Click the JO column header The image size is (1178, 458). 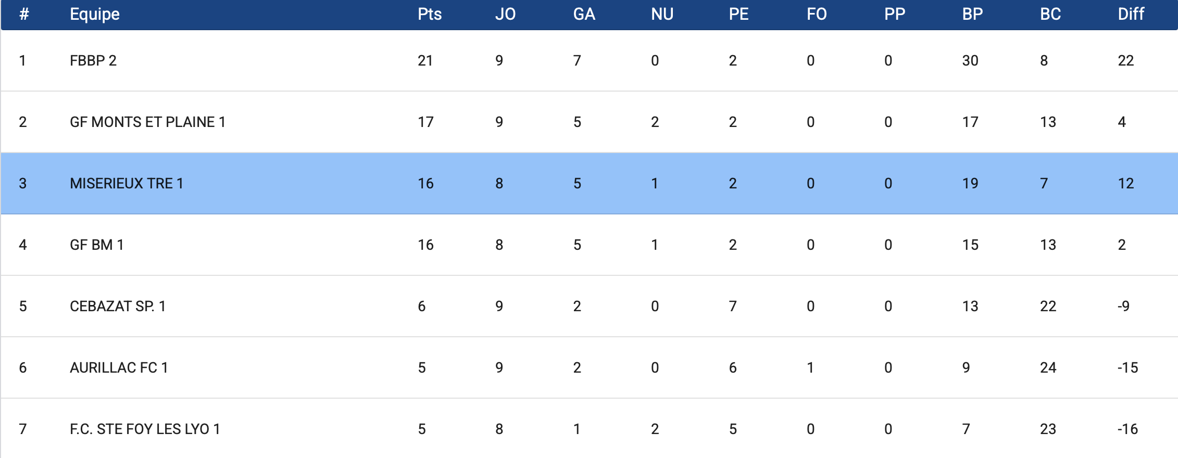505,14
